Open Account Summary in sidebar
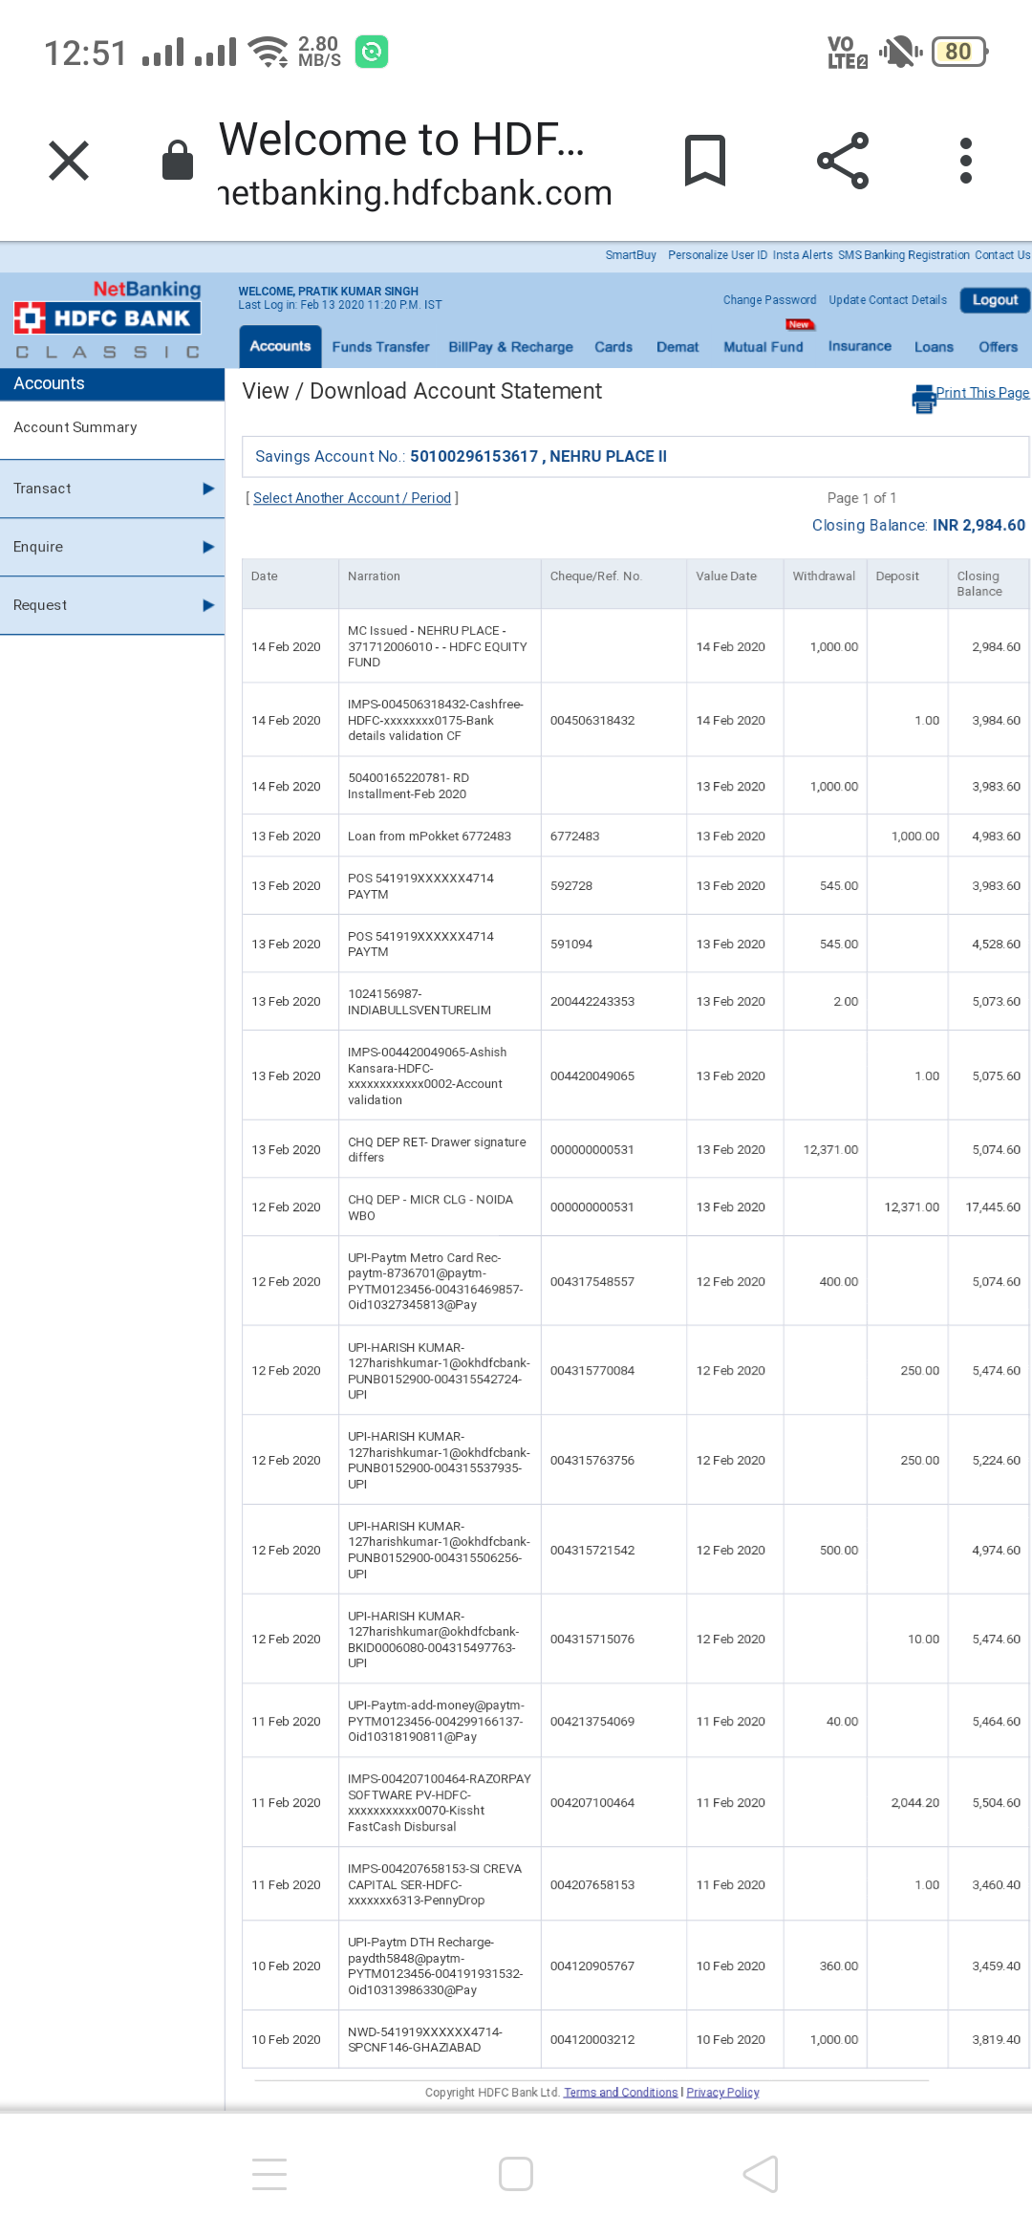Image resolution: width=1032 pixels, height=2237 pixels. pos(75,427)
